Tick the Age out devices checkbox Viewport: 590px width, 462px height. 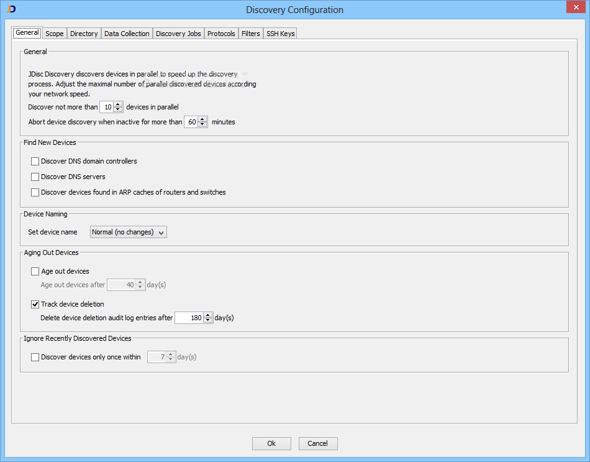(35, 271)
